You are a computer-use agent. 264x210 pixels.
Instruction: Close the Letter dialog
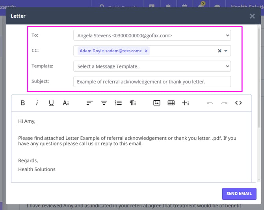coord(252,16)
